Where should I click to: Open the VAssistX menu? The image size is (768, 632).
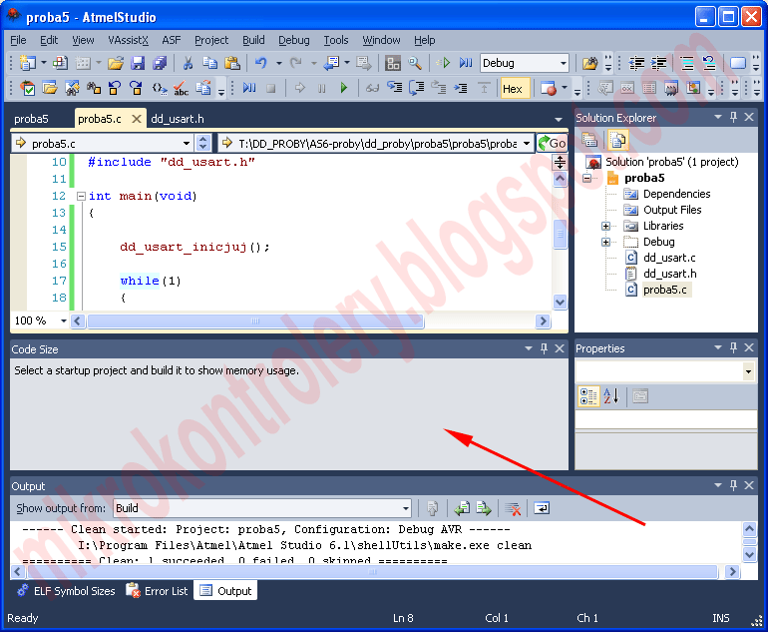tap(128, 40)
